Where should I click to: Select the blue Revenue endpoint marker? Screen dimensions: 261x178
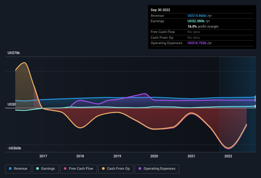coord(255,97)
